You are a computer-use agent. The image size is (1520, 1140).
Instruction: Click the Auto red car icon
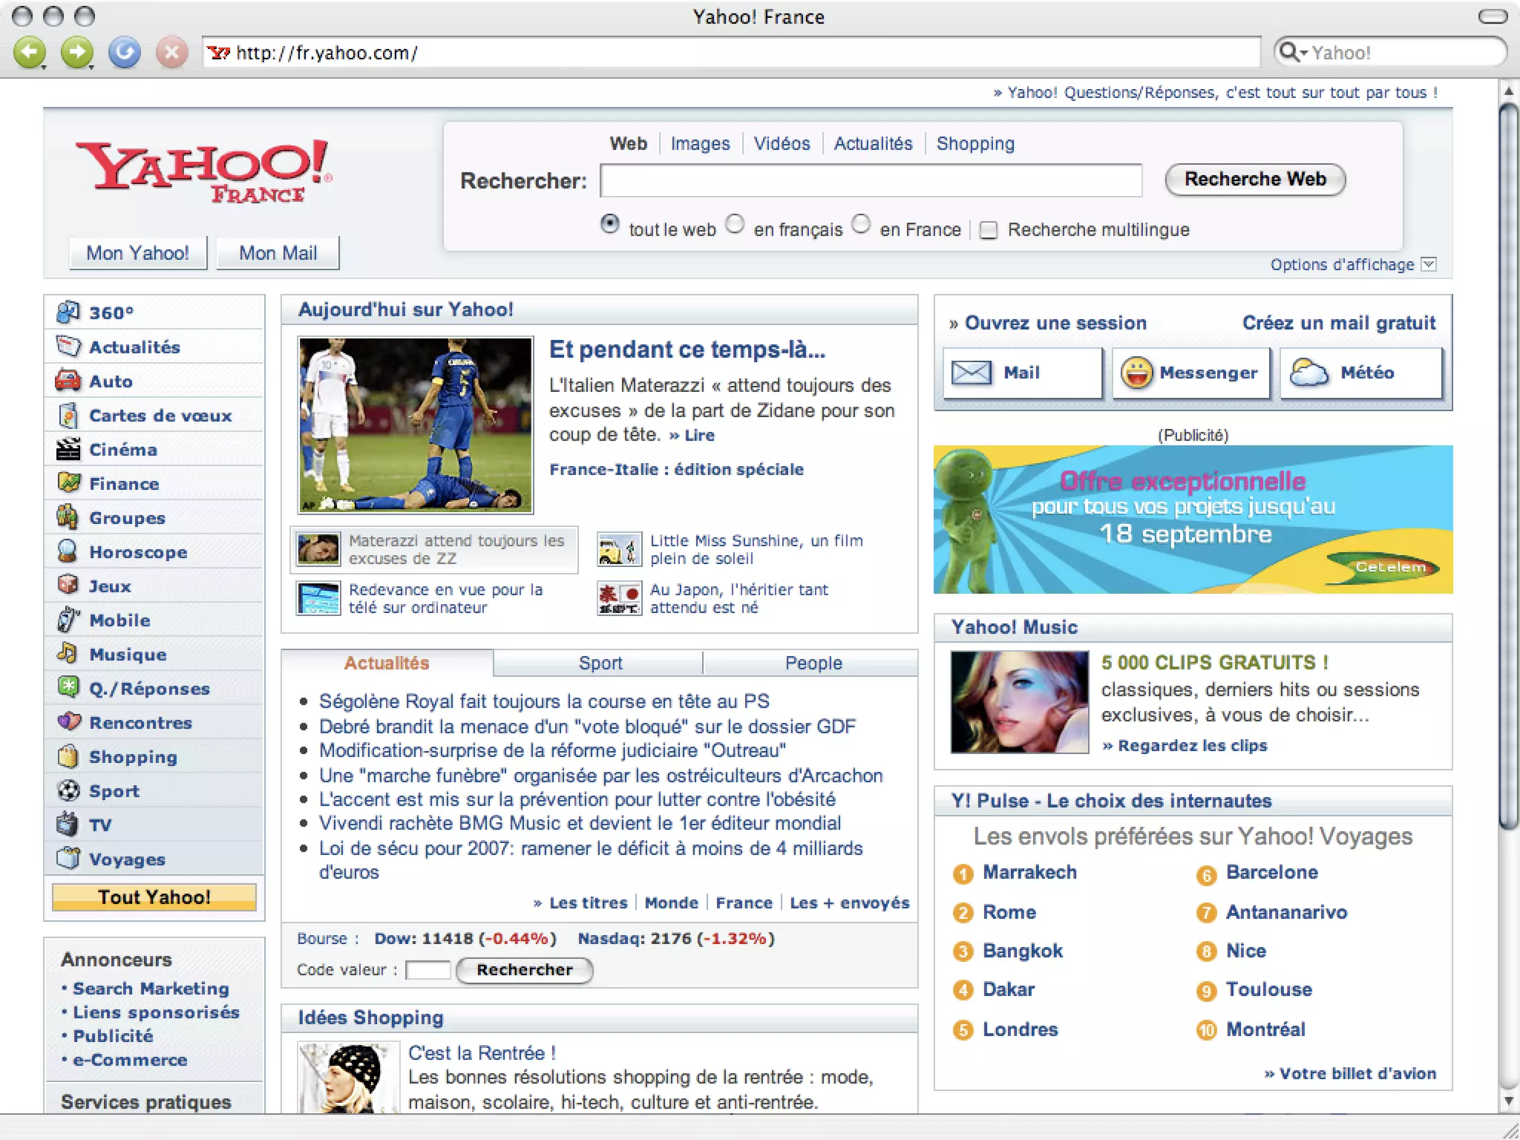(68, 381)
